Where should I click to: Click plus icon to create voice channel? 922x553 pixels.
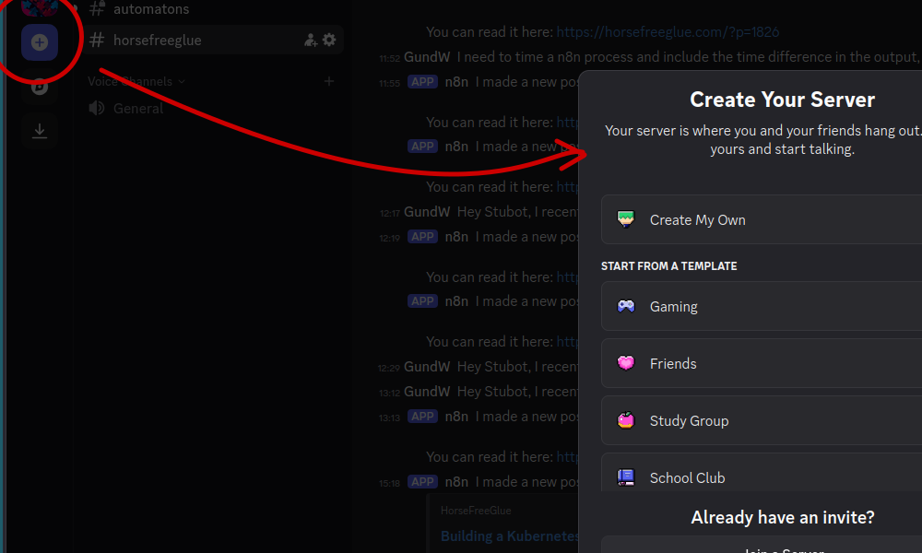tap(329, 82)
